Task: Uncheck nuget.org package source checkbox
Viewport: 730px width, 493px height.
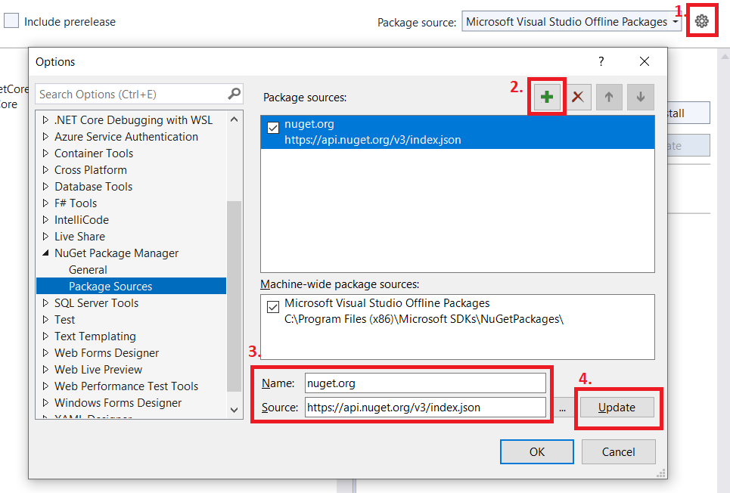Action: (273, 128)
